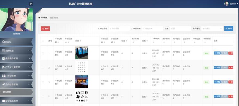Screen dimensions: 239x106
Task: Sort table by 租金 column arrows
Action: click(x=127, y=41)
